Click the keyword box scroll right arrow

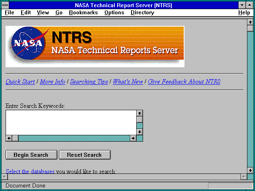click(x=133, y=138)
